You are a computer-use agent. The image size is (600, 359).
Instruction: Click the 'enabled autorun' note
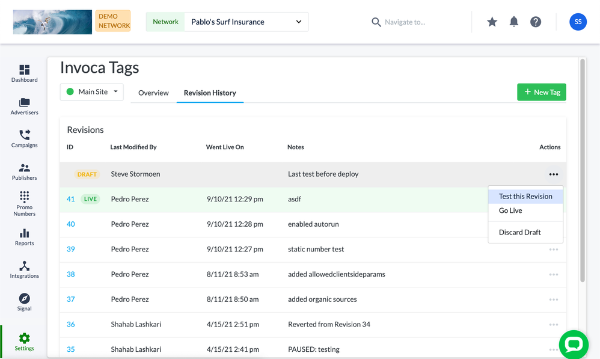[x=313, y=224]
